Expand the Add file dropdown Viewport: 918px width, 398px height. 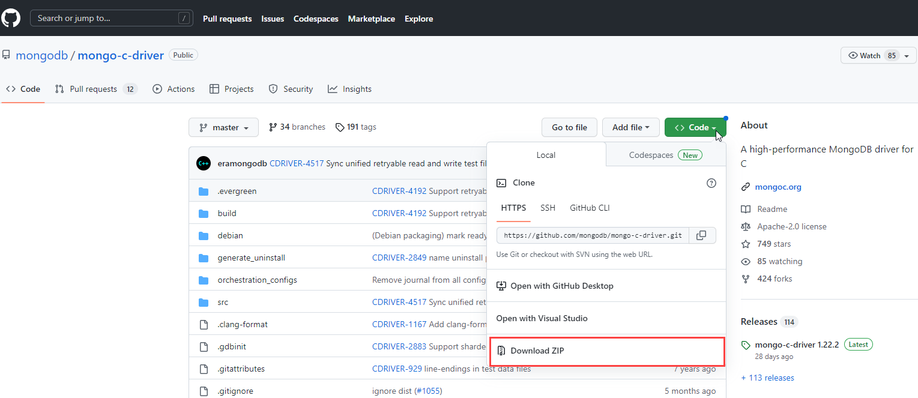[631, 127]
